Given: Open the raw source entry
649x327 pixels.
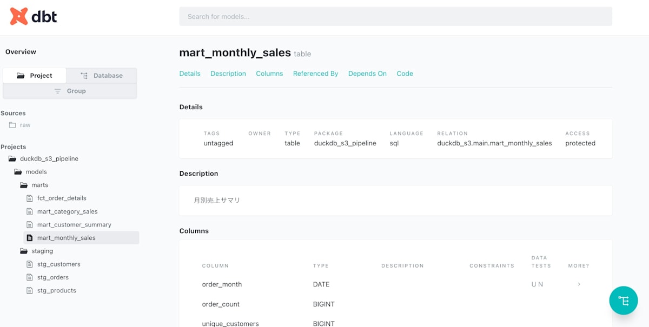Looking at the screenshot, I should coord(25,125).
